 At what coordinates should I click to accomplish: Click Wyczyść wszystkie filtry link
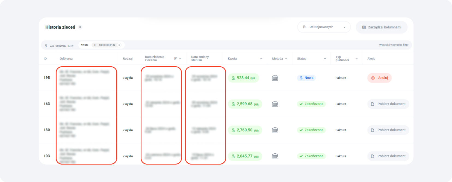[x=394, y=45]
